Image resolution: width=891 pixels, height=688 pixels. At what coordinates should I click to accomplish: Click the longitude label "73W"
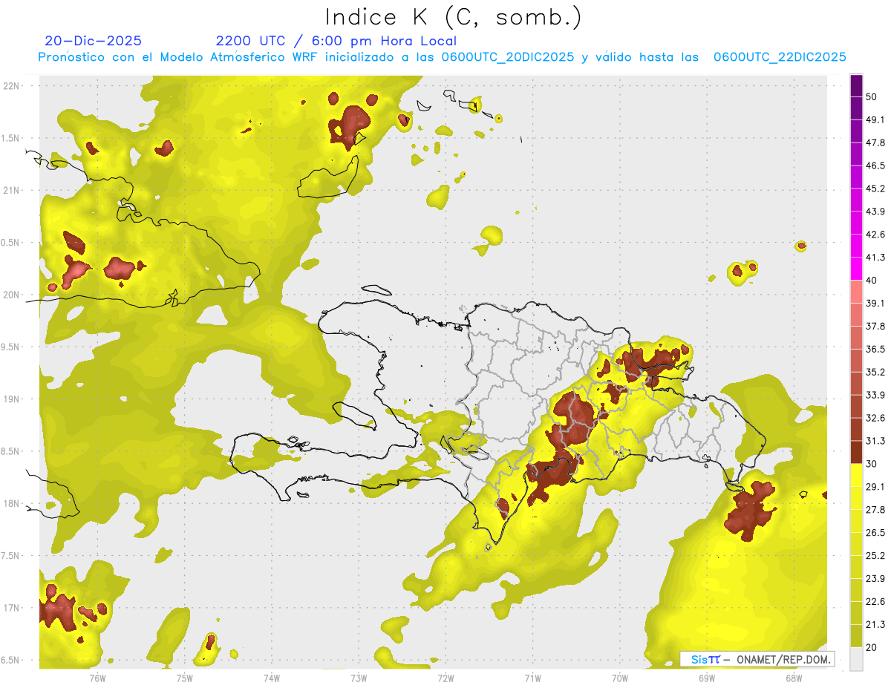(359, 678)
